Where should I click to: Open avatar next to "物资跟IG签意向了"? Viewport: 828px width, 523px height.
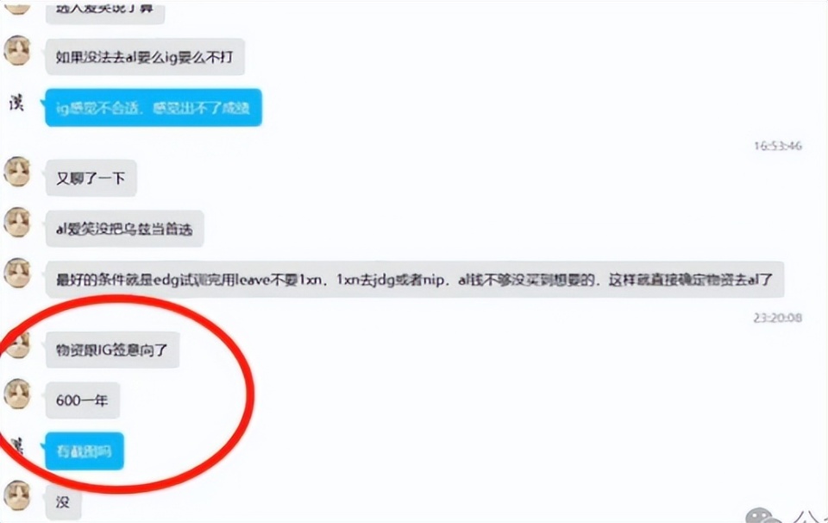tap(17, 343)
